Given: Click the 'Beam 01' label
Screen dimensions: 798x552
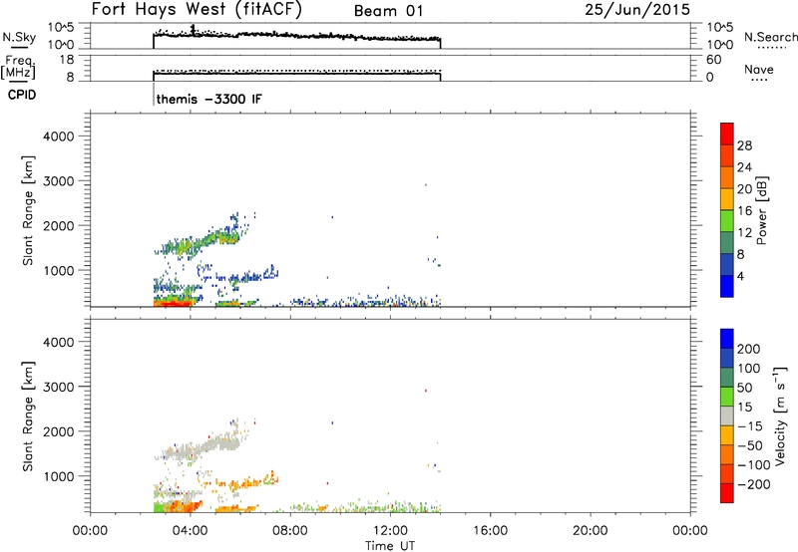Looking at the screenshot, I should [388, 11].
